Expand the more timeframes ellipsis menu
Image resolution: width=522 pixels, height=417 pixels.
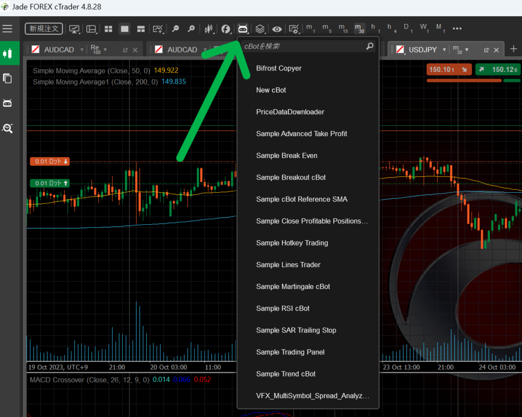(x=457, y=29)
